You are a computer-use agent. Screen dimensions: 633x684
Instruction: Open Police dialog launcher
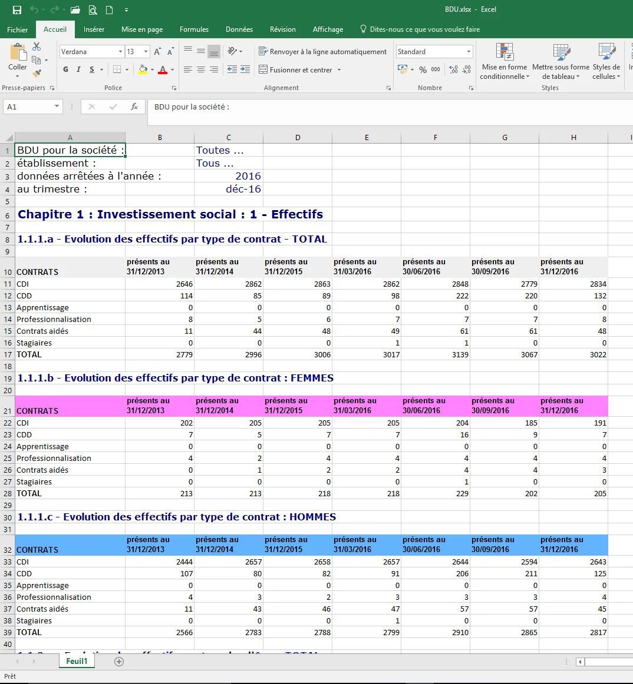click(x=174, y=88)
